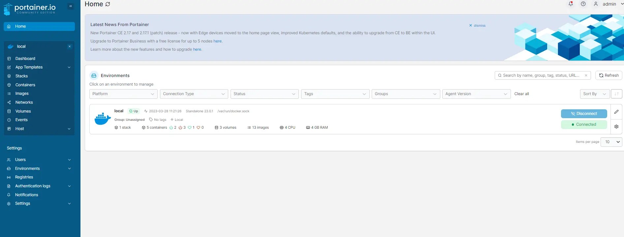
Task: Click the running containers power icon
Action: (x=171, y=128)
